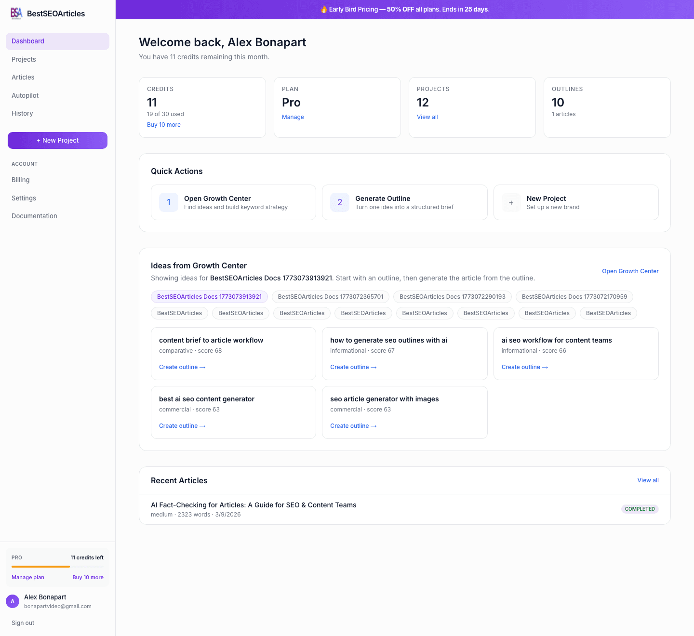Switch to the History section
This screenshot has width=694, height=636.
tap(22, 113)
